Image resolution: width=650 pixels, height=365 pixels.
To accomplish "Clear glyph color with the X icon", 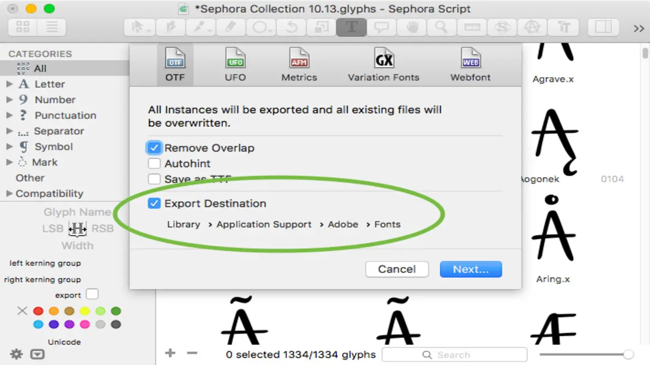I will coord(22,311).
